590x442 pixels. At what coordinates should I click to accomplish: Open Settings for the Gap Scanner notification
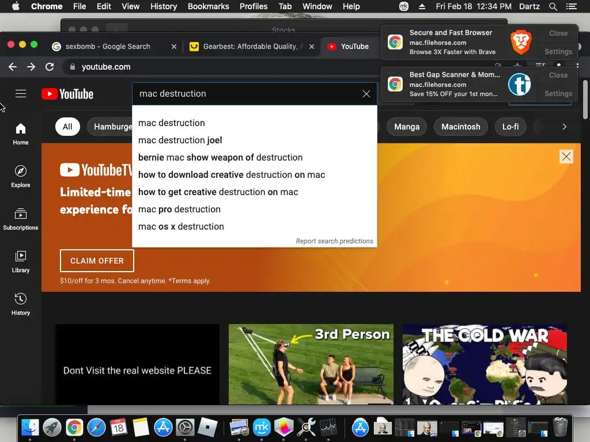(x=558, y=94)
